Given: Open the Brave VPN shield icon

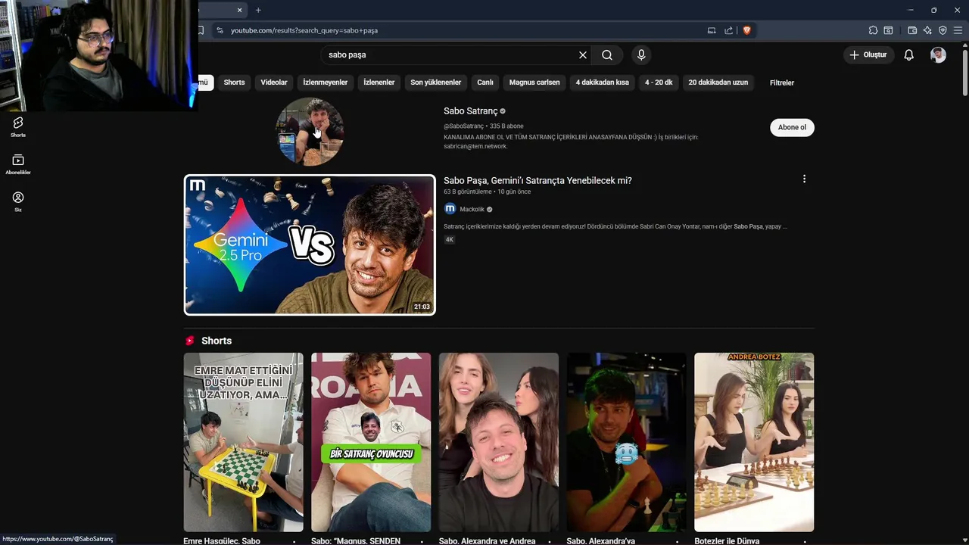Looking at the screenshot, I should pyautogui.click(x=943, y=30).
